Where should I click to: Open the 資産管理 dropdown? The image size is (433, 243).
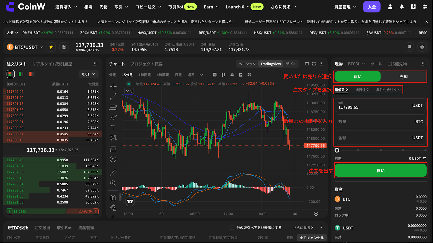pos(345,7)
